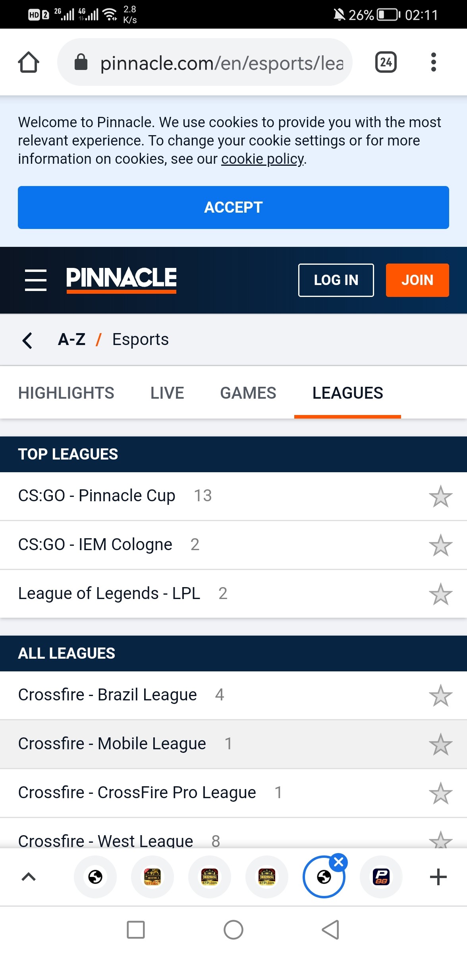
Task: Favorite Crossfire - Brazil League with star
Action: [440, 696]
